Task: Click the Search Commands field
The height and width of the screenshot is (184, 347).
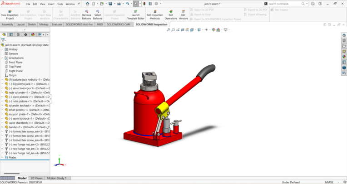Action: [x=284, y=4]
